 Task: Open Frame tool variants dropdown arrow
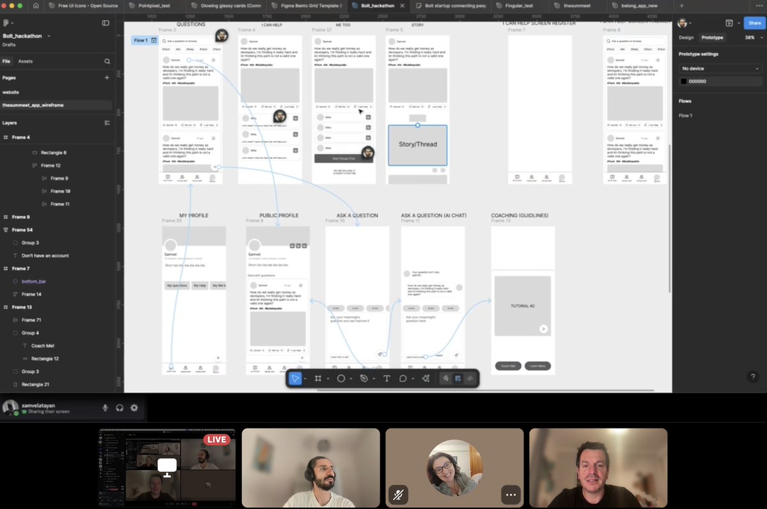pyautogui.click(x=328, y=379)
